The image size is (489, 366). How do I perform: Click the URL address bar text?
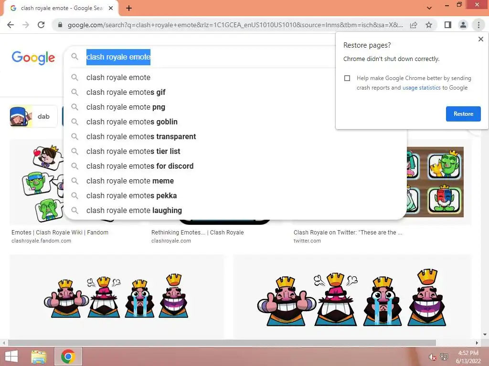pos(235,25)
